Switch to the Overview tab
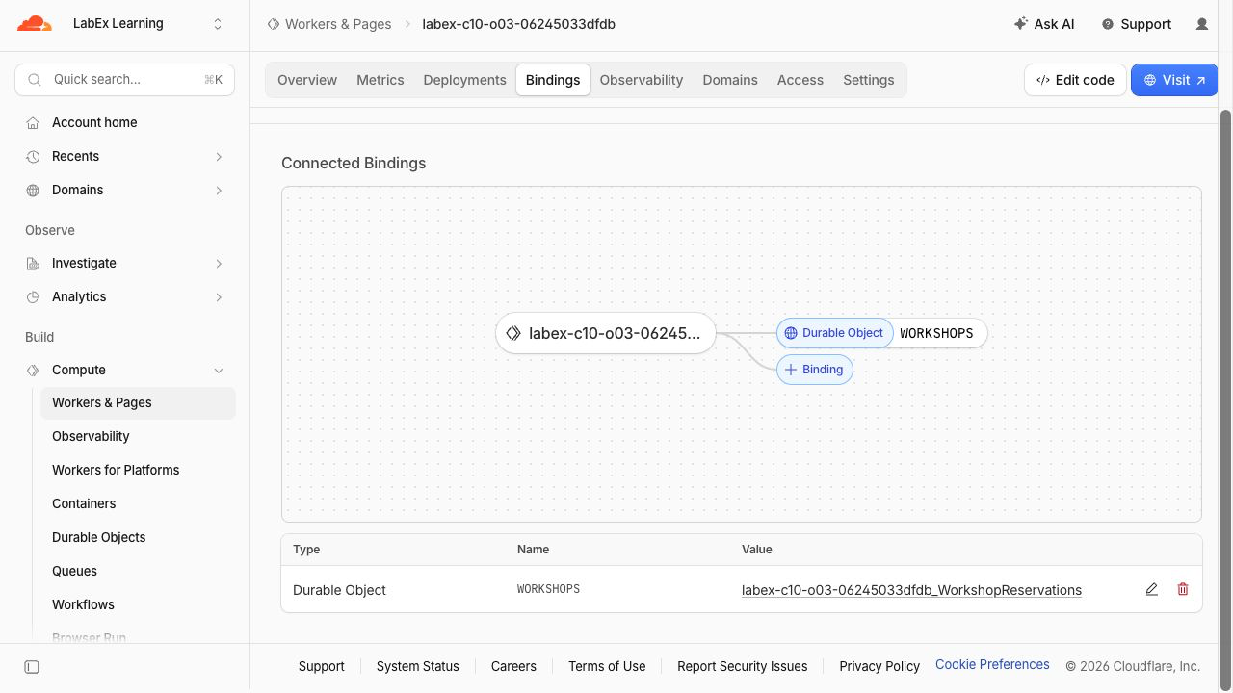 point(307,80)
